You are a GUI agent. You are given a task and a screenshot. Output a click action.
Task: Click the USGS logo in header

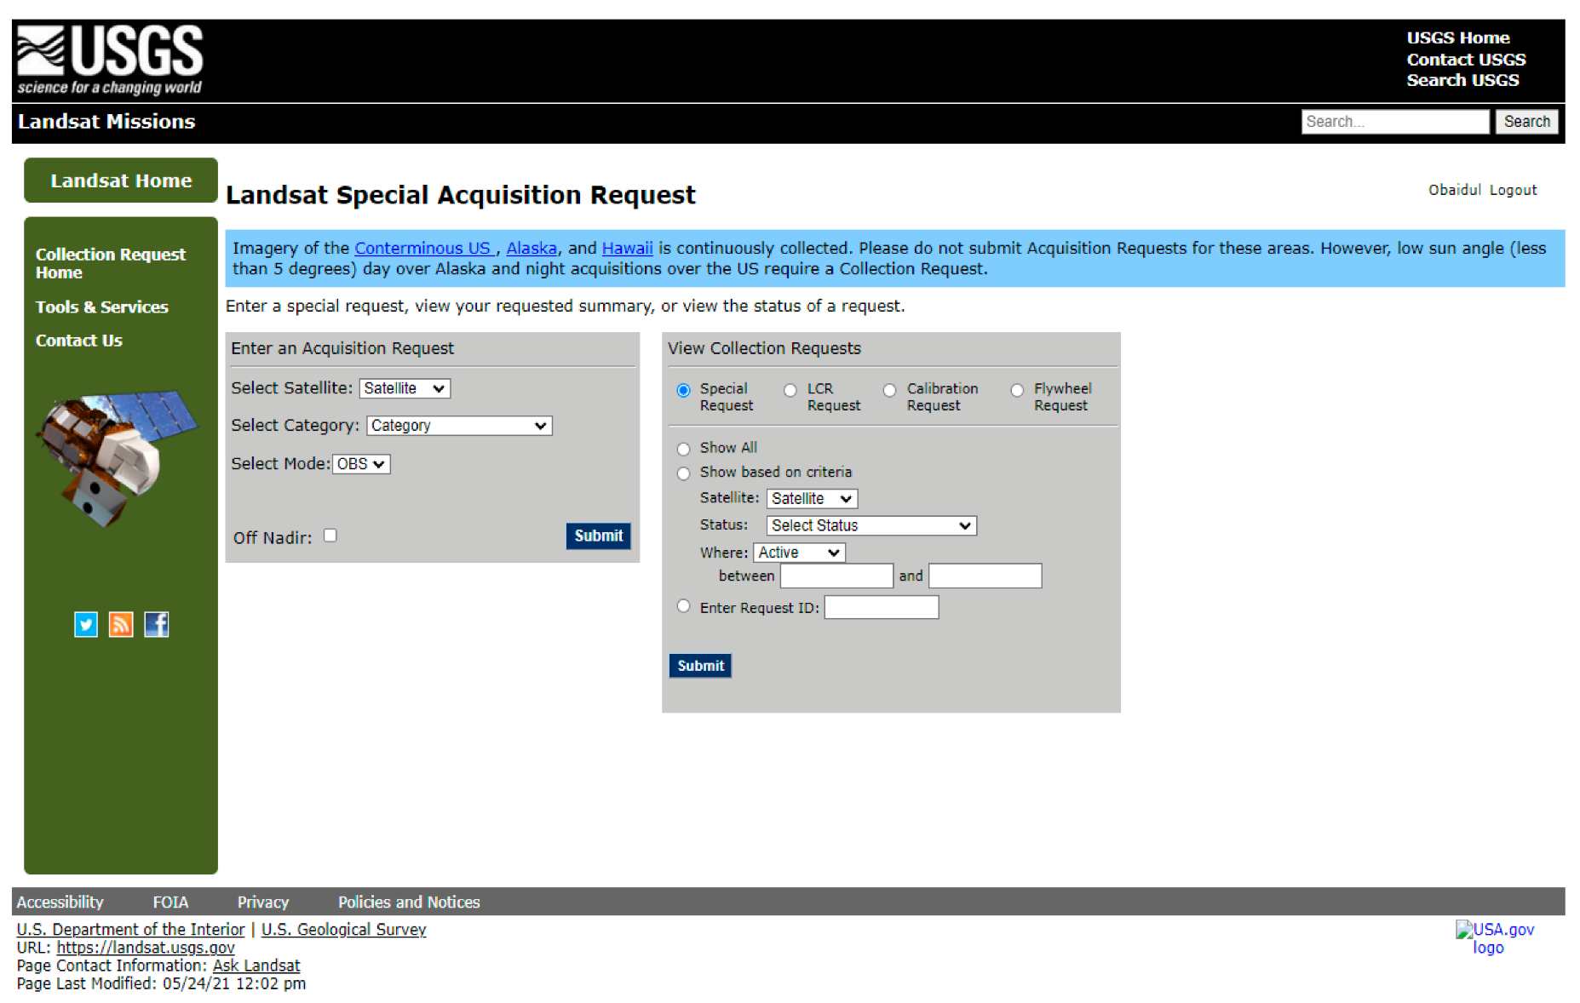pyautogui.click(x=110, y=60)
